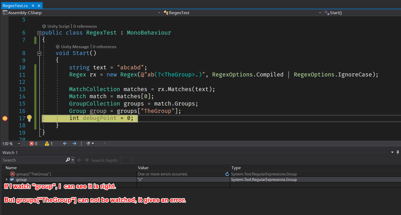Open the Start() member navigation dropdown
401x215 pixels.
(x=362, y=13)
